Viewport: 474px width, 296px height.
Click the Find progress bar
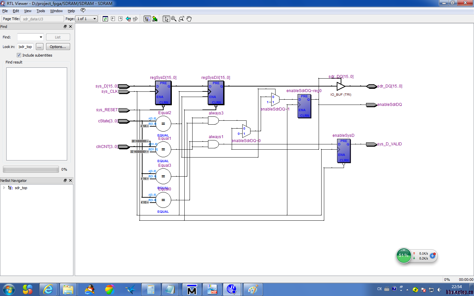[x=31, y=169]
